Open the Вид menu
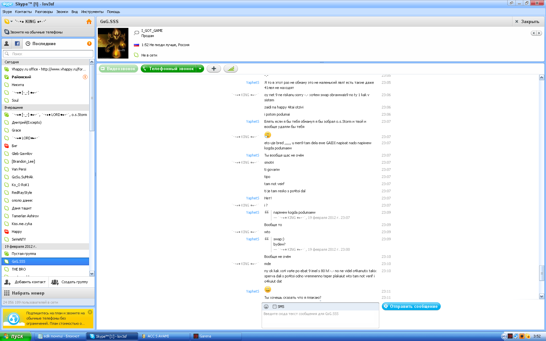Screen dimensions: 546x341 coord(74,12)
